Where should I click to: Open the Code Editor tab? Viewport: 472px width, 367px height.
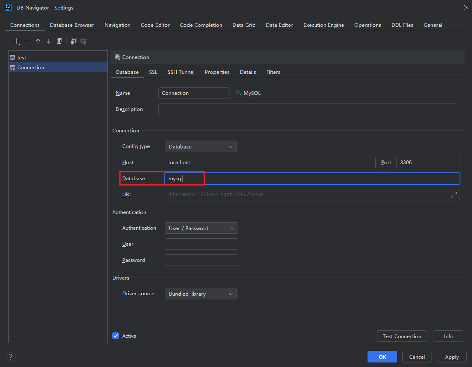tap(155, 25)
